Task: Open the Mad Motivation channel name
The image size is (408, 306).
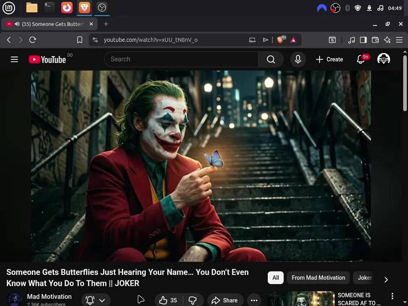Action: [x=49, y=296]
